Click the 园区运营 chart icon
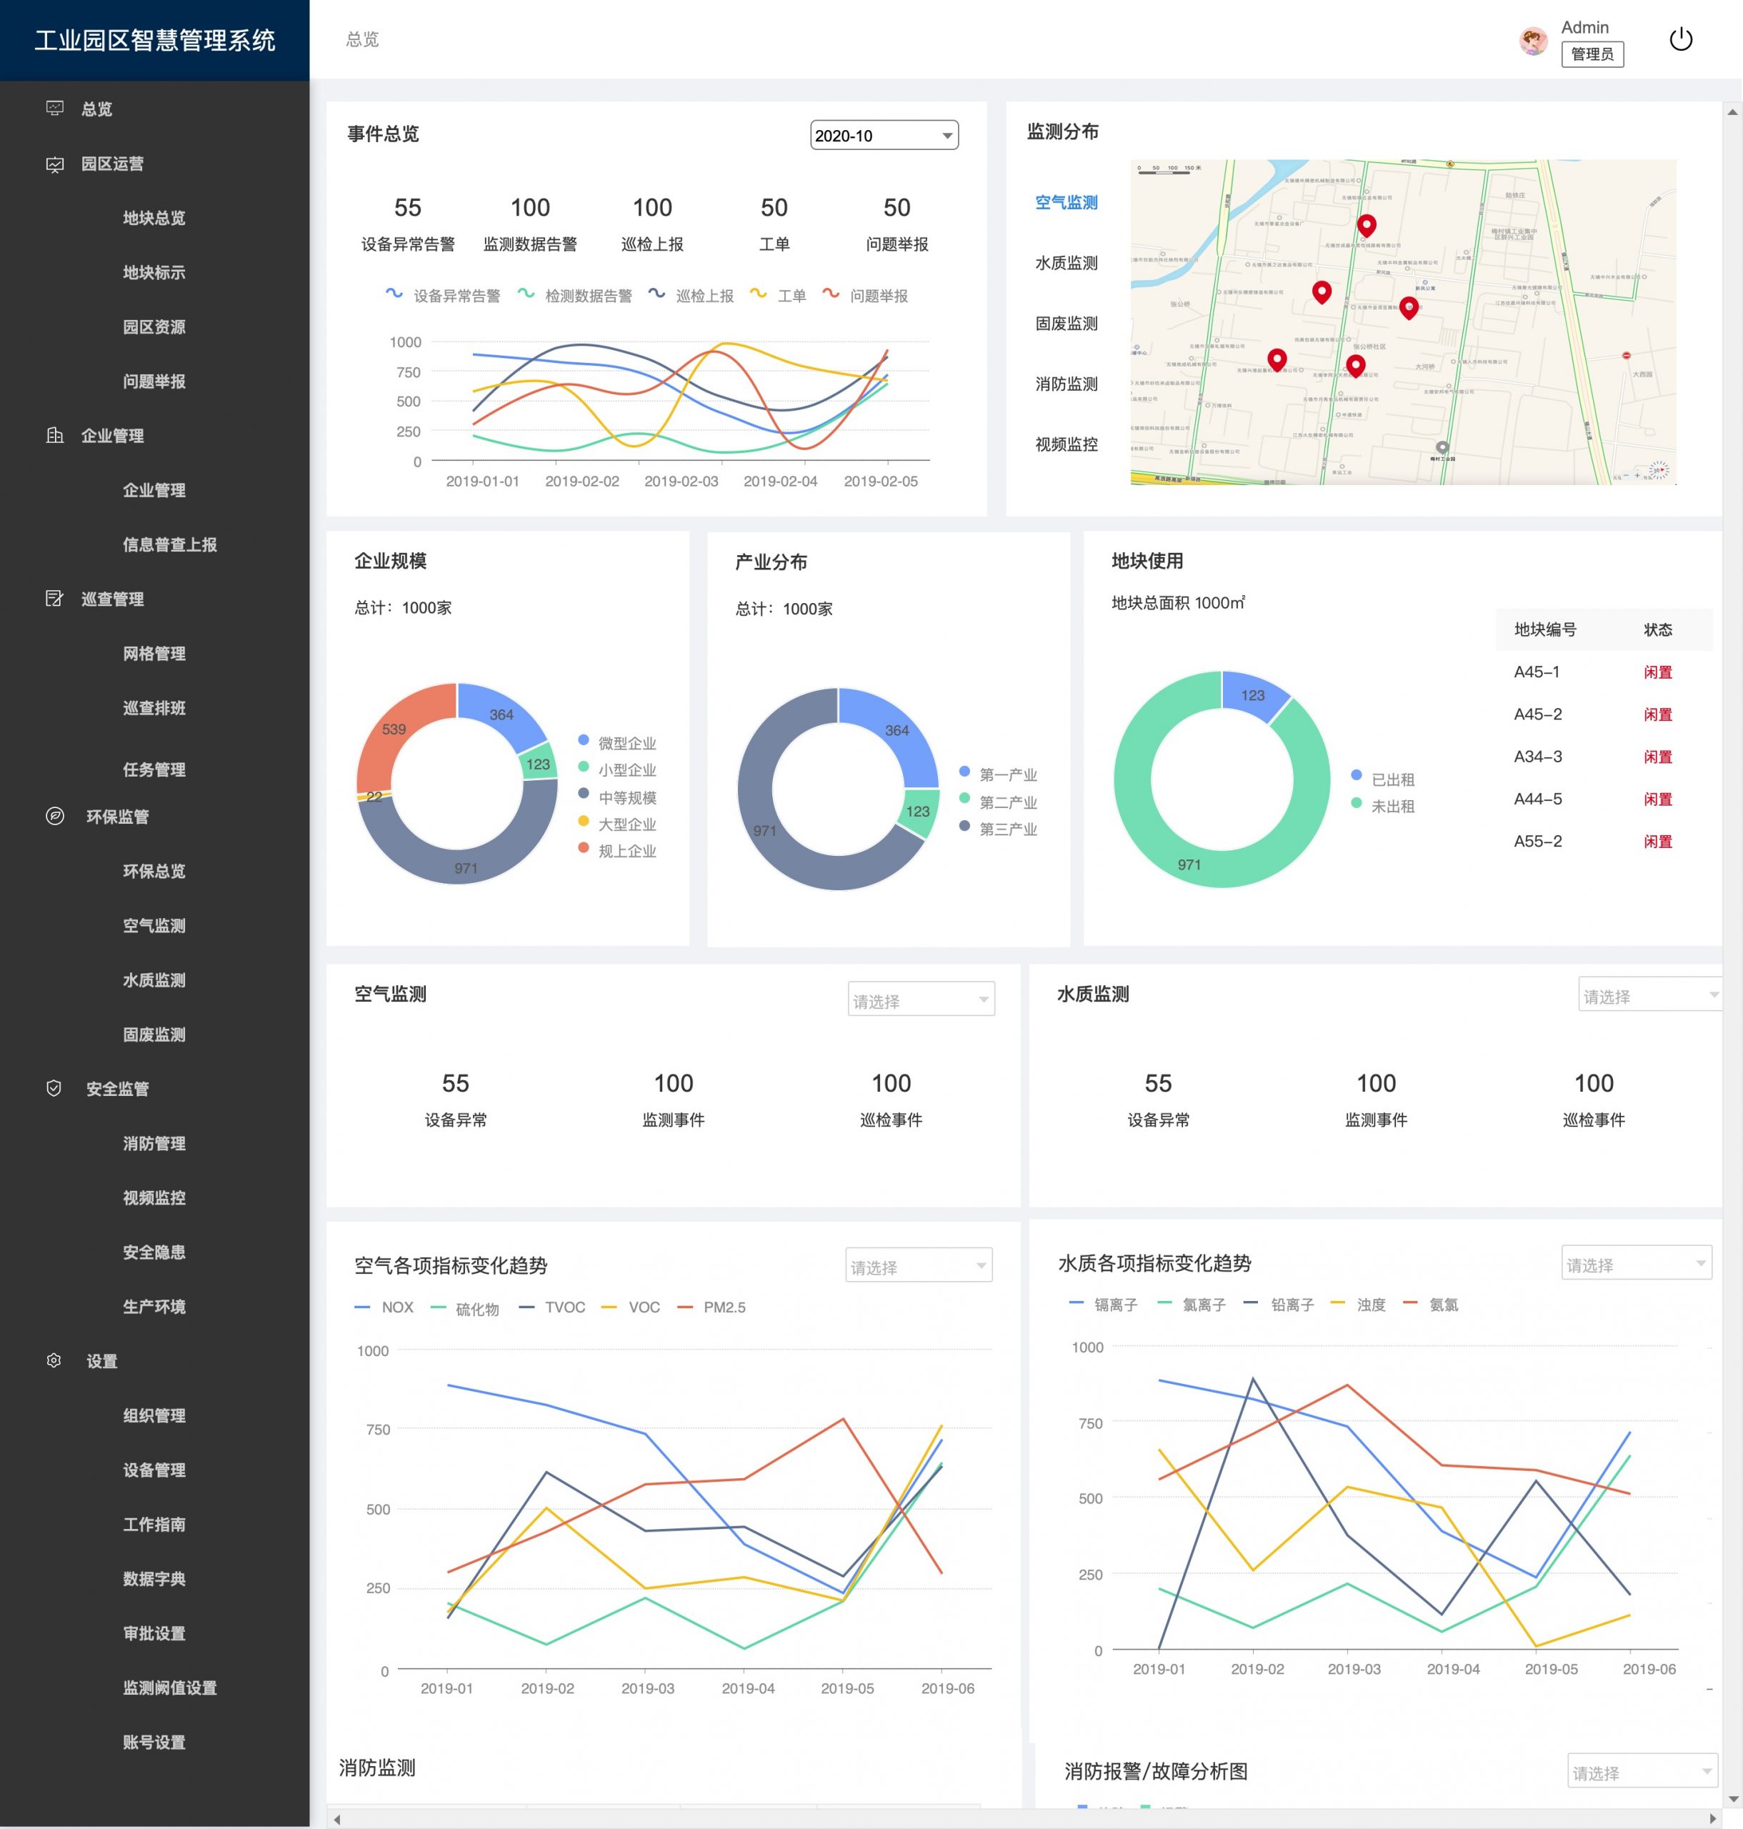The width and height of the screenshot is (1743, 1829). 55,164
